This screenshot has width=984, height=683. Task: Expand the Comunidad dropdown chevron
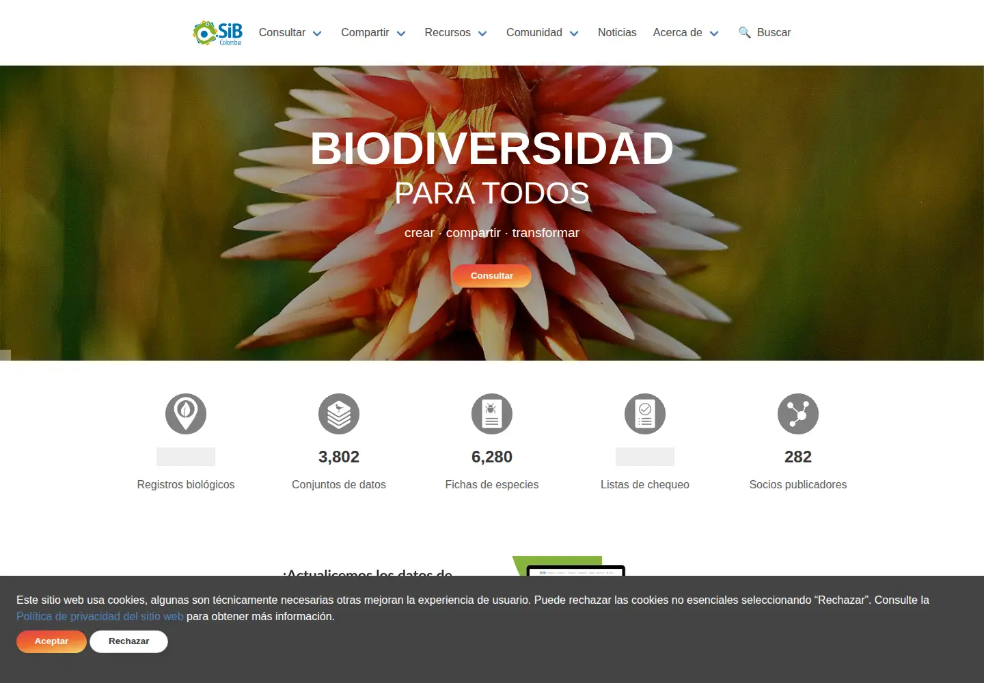click(x=574, y=33)
